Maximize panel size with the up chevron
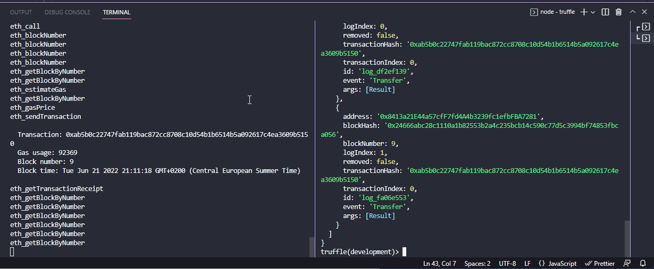Viewport: 654px width, 269px height. pos(633,12)
